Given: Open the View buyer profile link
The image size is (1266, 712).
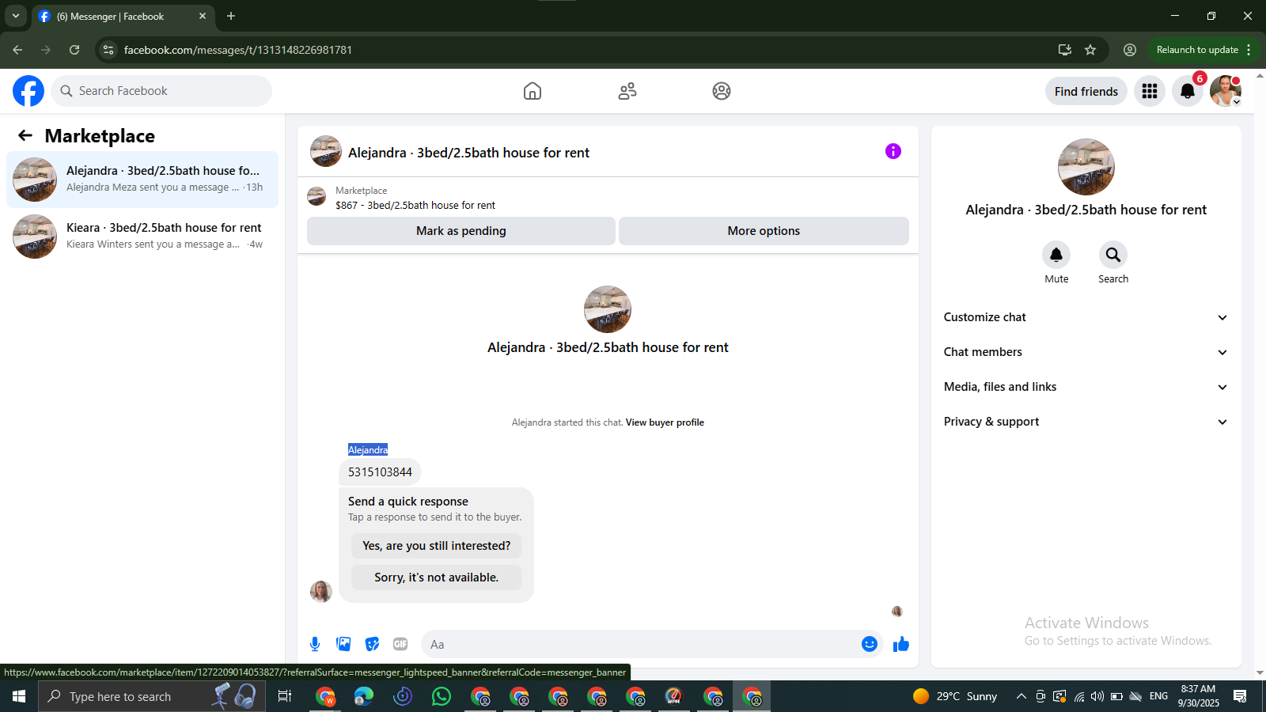Looking at the screenshot, I should 665,422.
